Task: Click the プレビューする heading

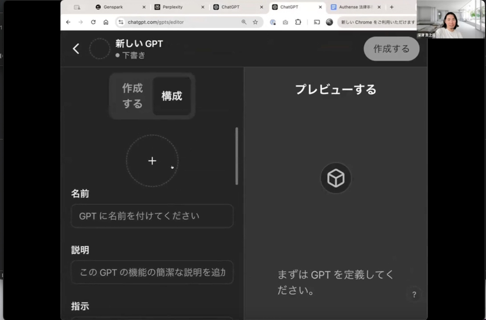Action: [336, 89]
